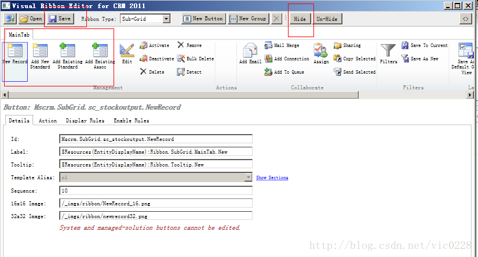The height and width of the screenshot is (257, 478).
Task: Click into the Sequence field
Action: click(x=156, y=191)
